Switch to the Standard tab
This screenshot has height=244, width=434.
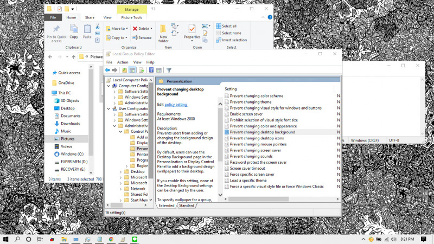(187, 206)
